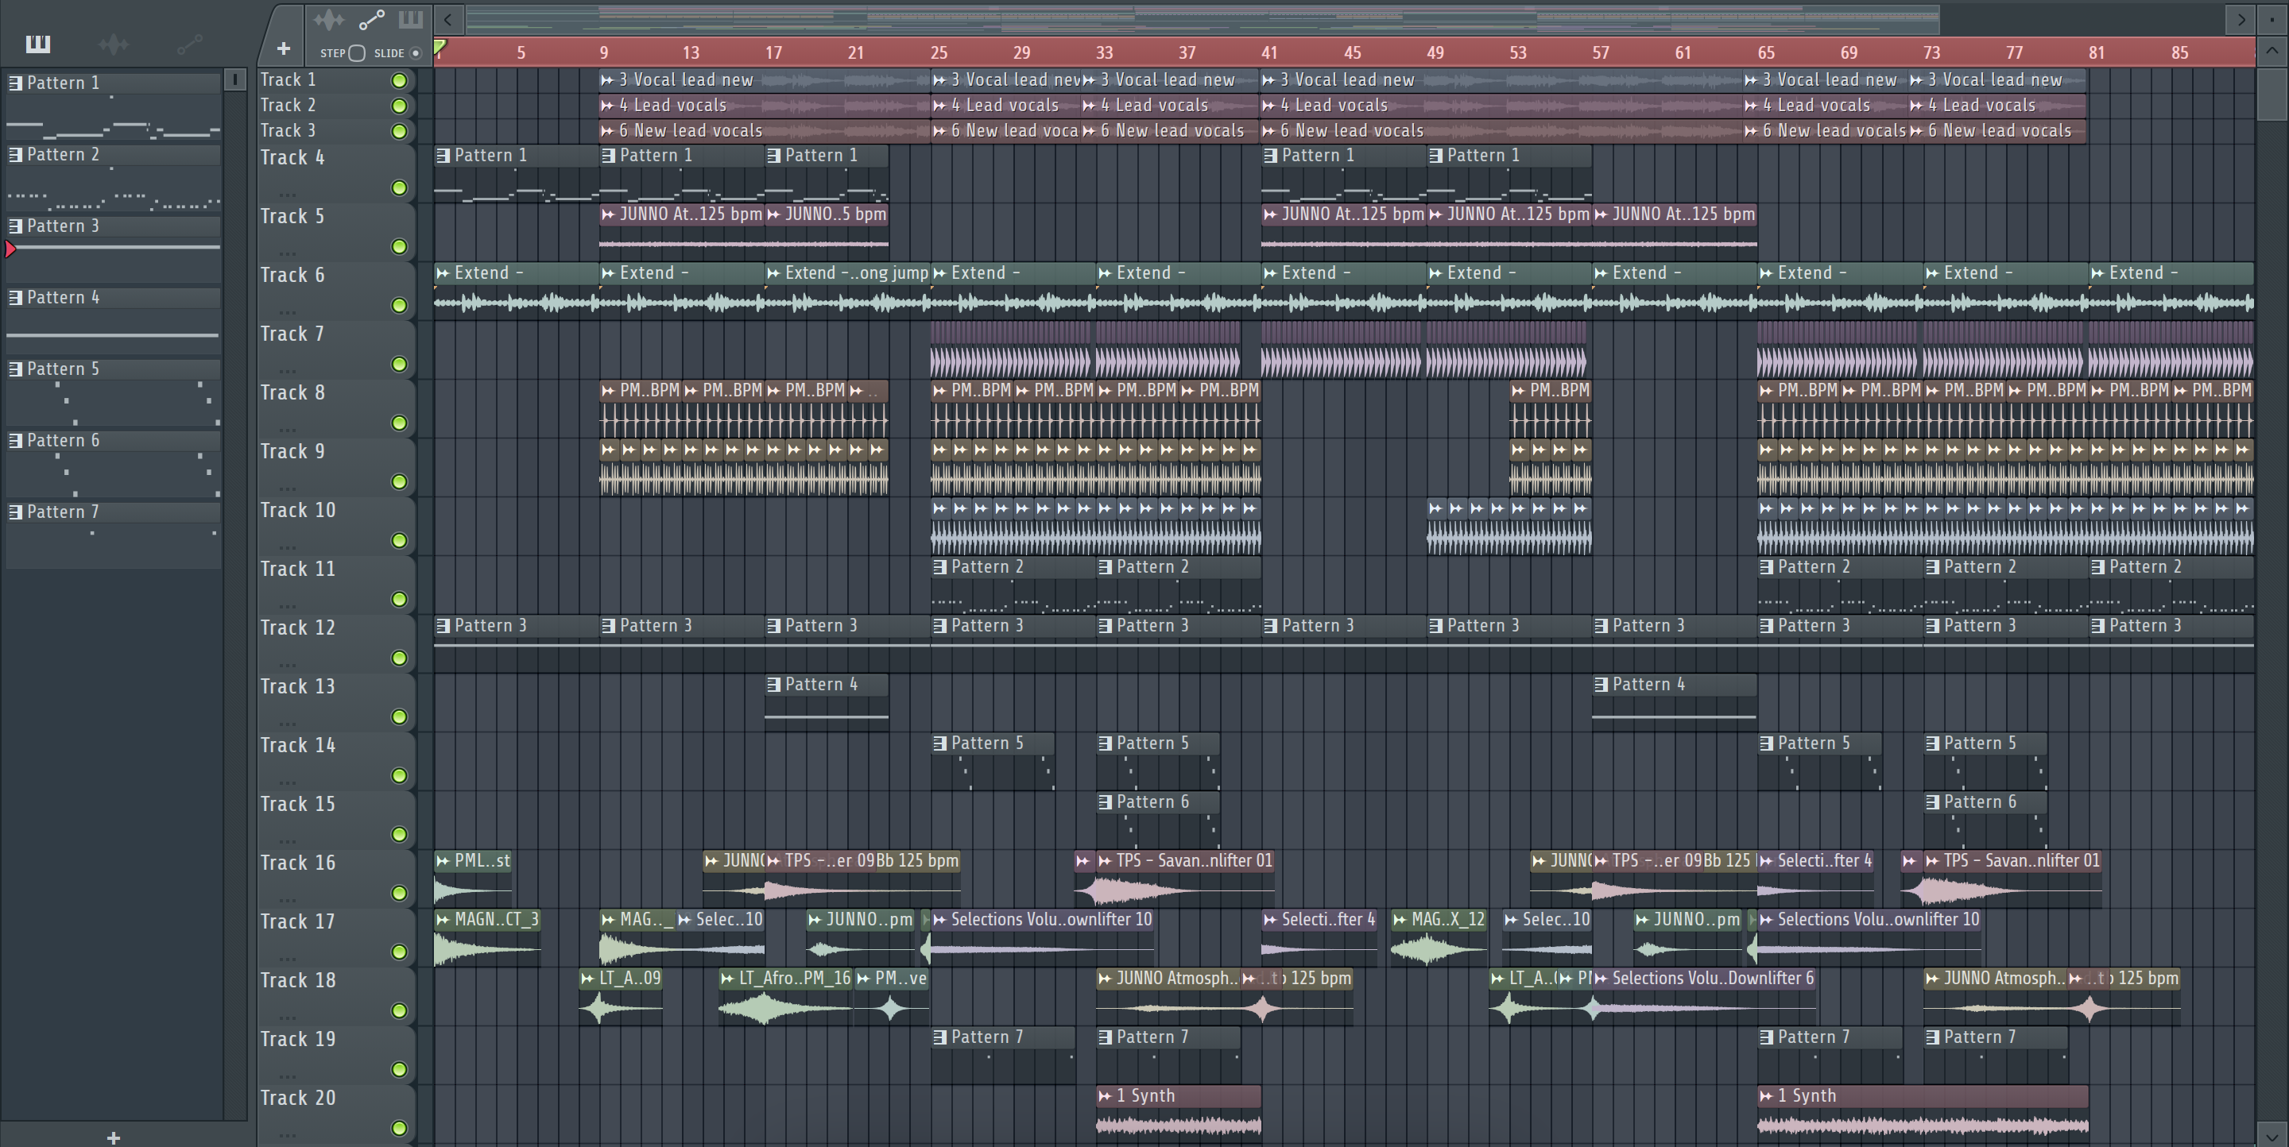Click the left scroll arrow above timeline
2289x1147 pixels.
(447, 18)
